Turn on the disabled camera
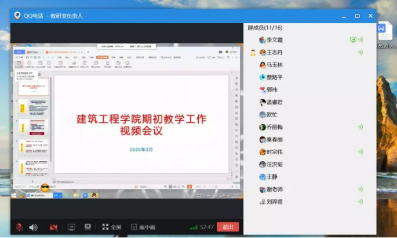This screenshot has height=238, width=397. (x=53, y=227)
